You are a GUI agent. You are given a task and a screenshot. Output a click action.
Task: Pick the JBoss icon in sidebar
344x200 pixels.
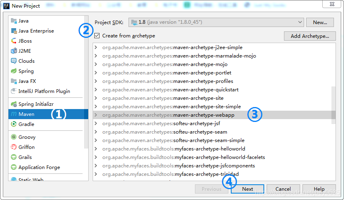(x=14, y=41)
